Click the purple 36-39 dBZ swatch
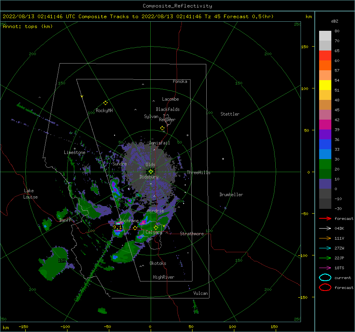This screenshot has width=355, height=332. point(325,134)
